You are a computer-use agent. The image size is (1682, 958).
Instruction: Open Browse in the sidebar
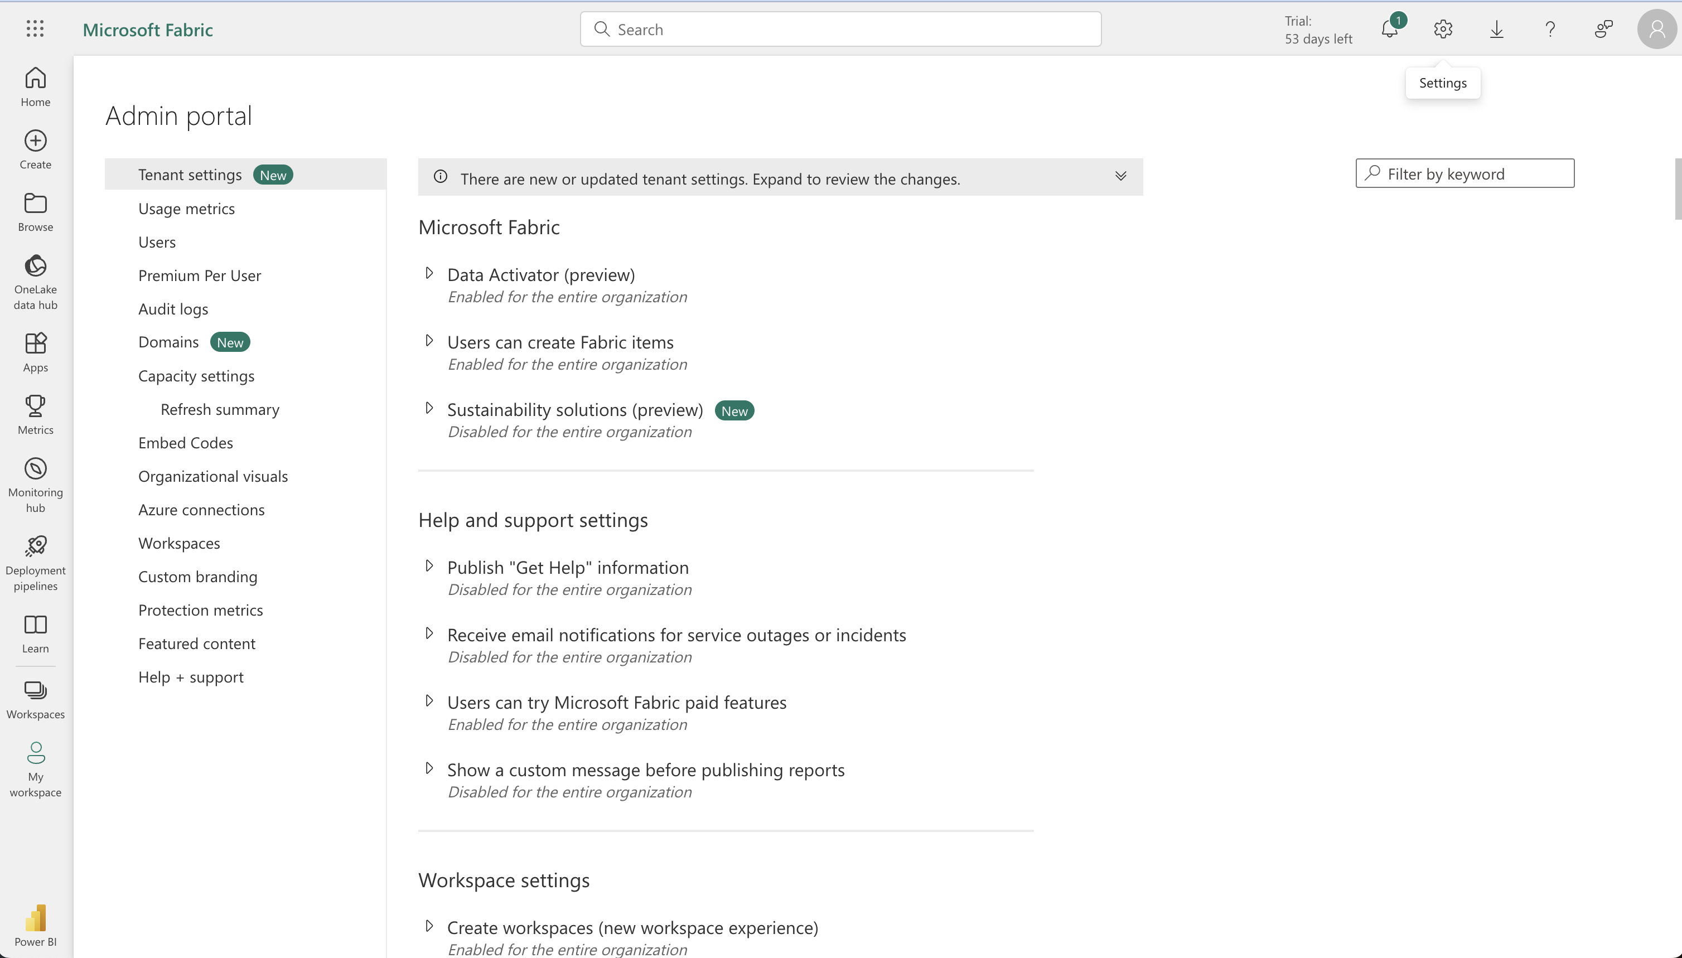click(36, 212)
